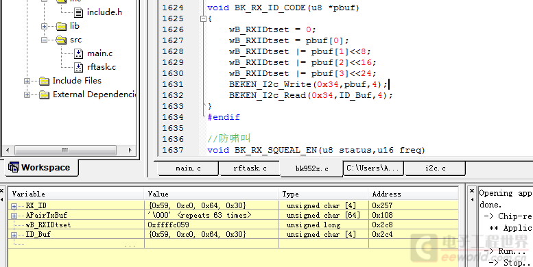Click the main.c file icon in tree
The width and height of the screenshot is (533, 267).
pos(78,53)
